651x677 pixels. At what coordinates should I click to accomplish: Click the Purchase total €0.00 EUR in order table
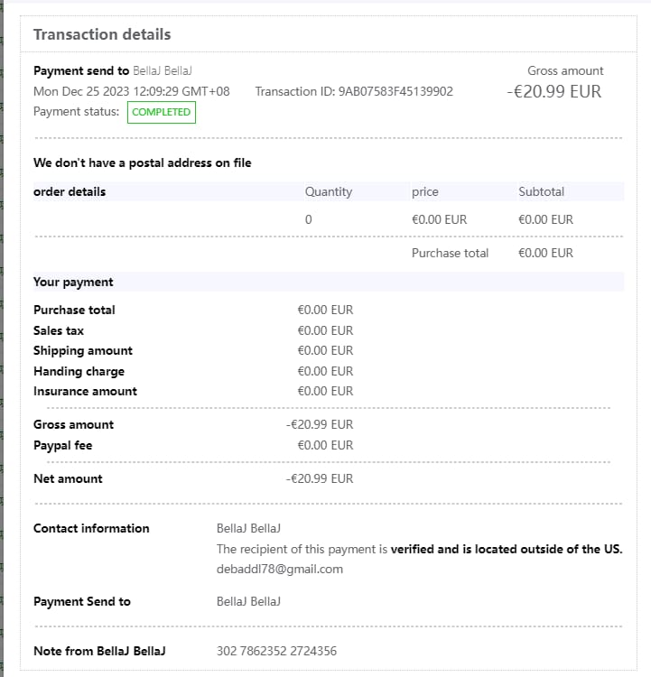coord(545,253)
